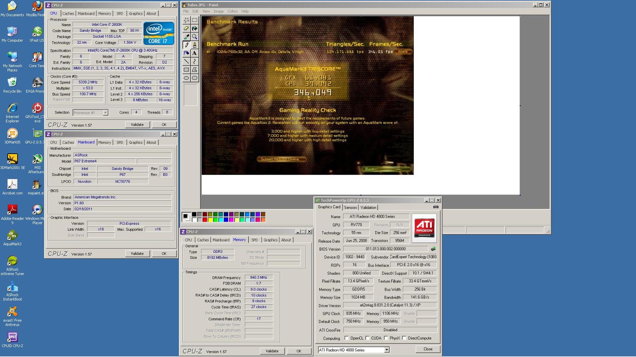Choose the Fill With Color bucket tool
The height and width of the screenshot is (357, 636).
coord(194,28)
